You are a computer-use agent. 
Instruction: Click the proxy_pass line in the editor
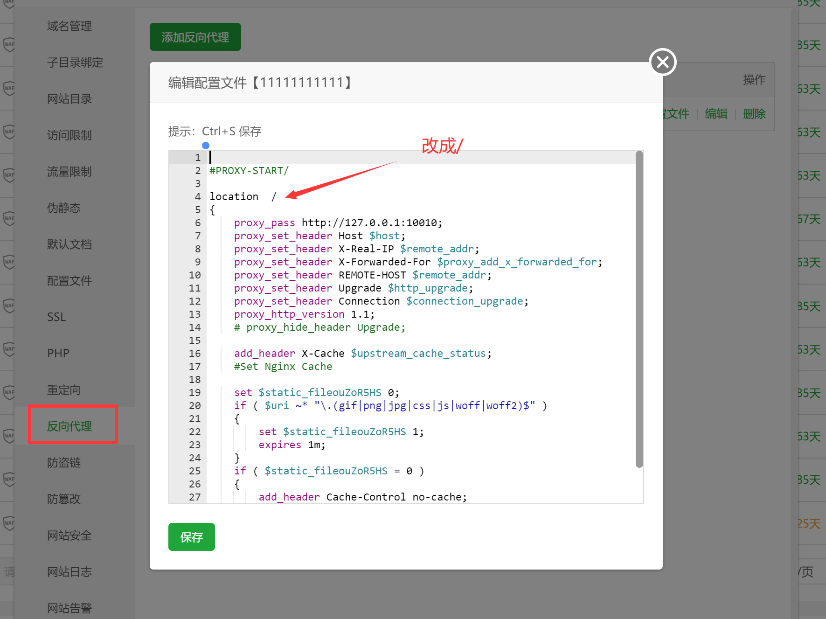click(338, 223)
